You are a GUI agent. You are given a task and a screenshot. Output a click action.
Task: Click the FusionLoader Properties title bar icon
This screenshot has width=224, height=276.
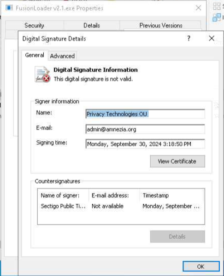pos(9,8)
